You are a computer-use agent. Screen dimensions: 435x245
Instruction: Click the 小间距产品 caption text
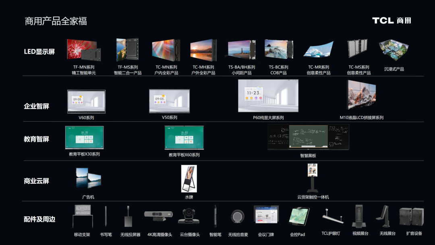[242, 73]
